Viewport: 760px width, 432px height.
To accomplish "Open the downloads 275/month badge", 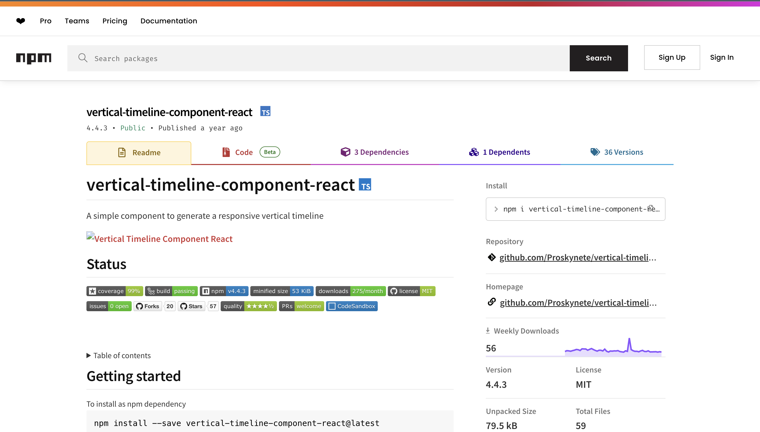I will click(x=351, y=291).
